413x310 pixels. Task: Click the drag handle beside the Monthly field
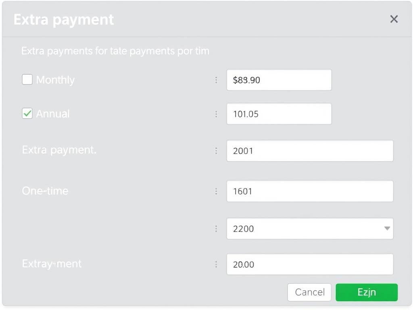coord(217,80)
